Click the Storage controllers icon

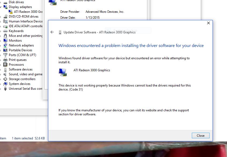(x=5, y=79)
